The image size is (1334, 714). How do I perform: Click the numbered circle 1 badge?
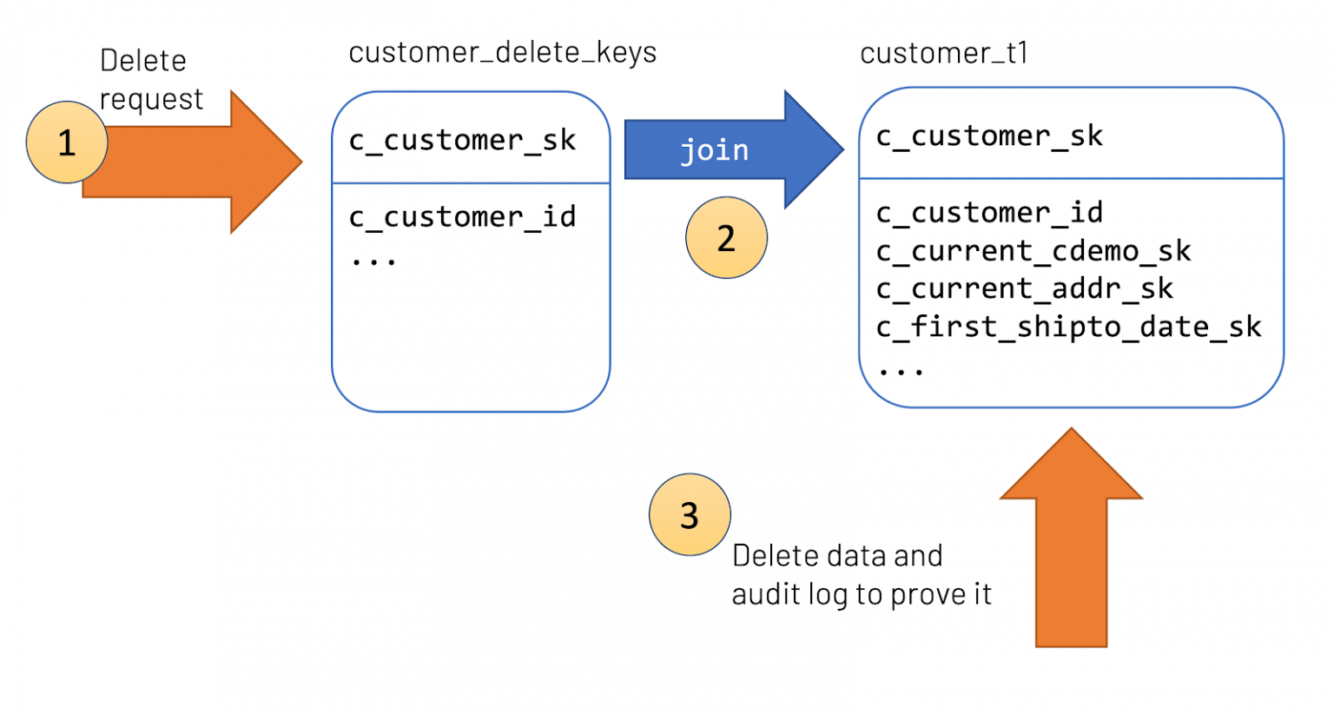[x=67, y=142]
